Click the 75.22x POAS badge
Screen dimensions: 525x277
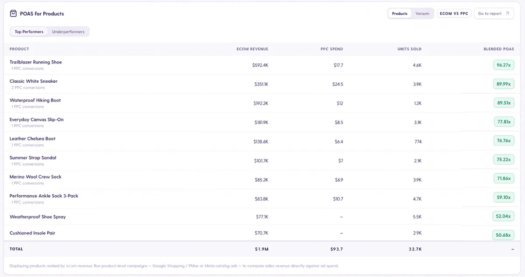tap(504, 160)
